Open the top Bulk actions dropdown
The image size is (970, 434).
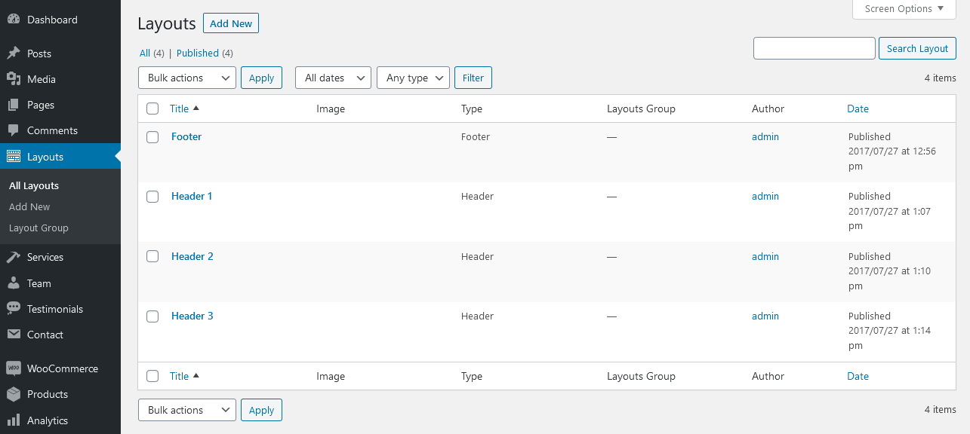pos(187,78)
